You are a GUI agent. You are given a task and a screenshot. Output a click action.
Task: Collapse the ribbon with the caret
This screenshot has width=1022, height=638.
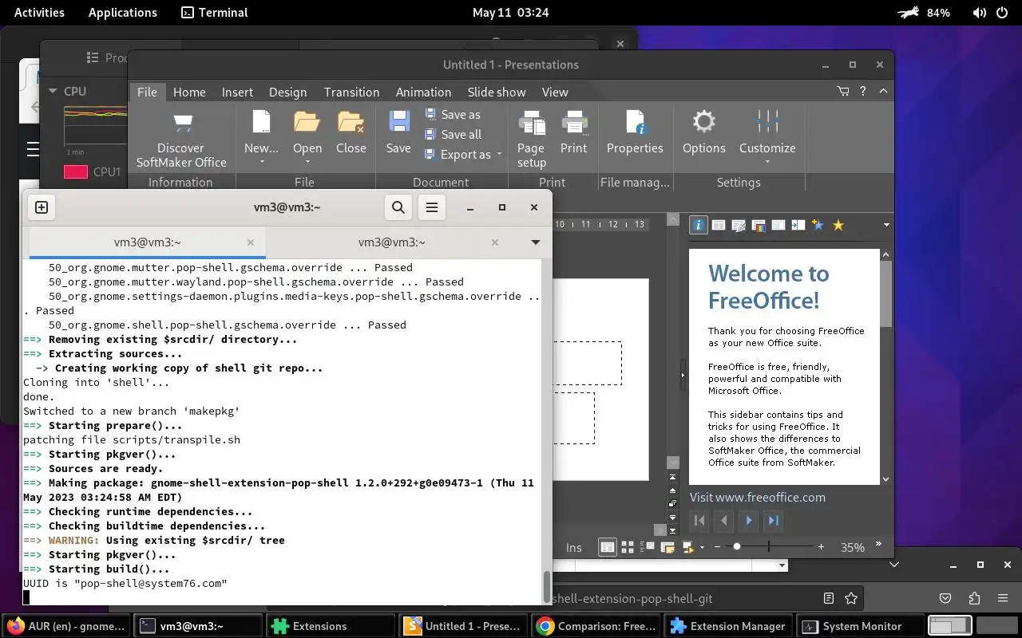883,92
